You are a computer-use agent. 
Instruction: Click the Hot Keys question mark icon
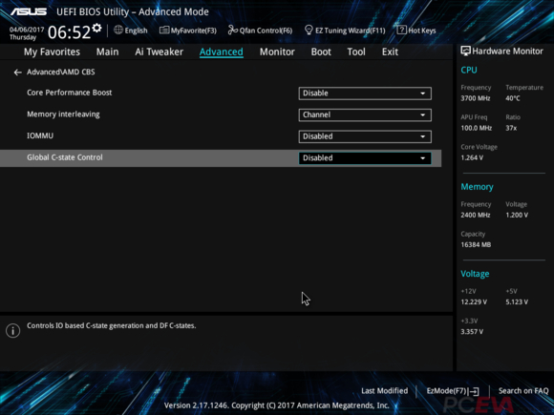click(401, 30)
